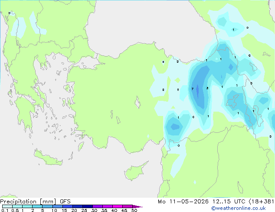Open the weatheronline.co.uk copyright link
Image resolution: width=275 pixels, height=212 pixels.
point(239,208)
